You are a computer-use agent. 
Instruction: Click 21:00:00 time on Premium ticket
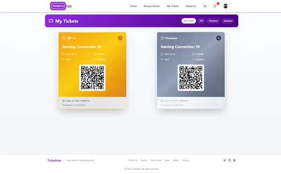pyautogui.click(x=200, y=54)
